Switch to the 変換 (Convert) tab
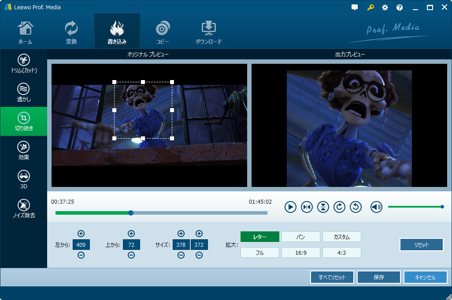The height and width of the screenshot is (300, 452). [x=71, y=32]
